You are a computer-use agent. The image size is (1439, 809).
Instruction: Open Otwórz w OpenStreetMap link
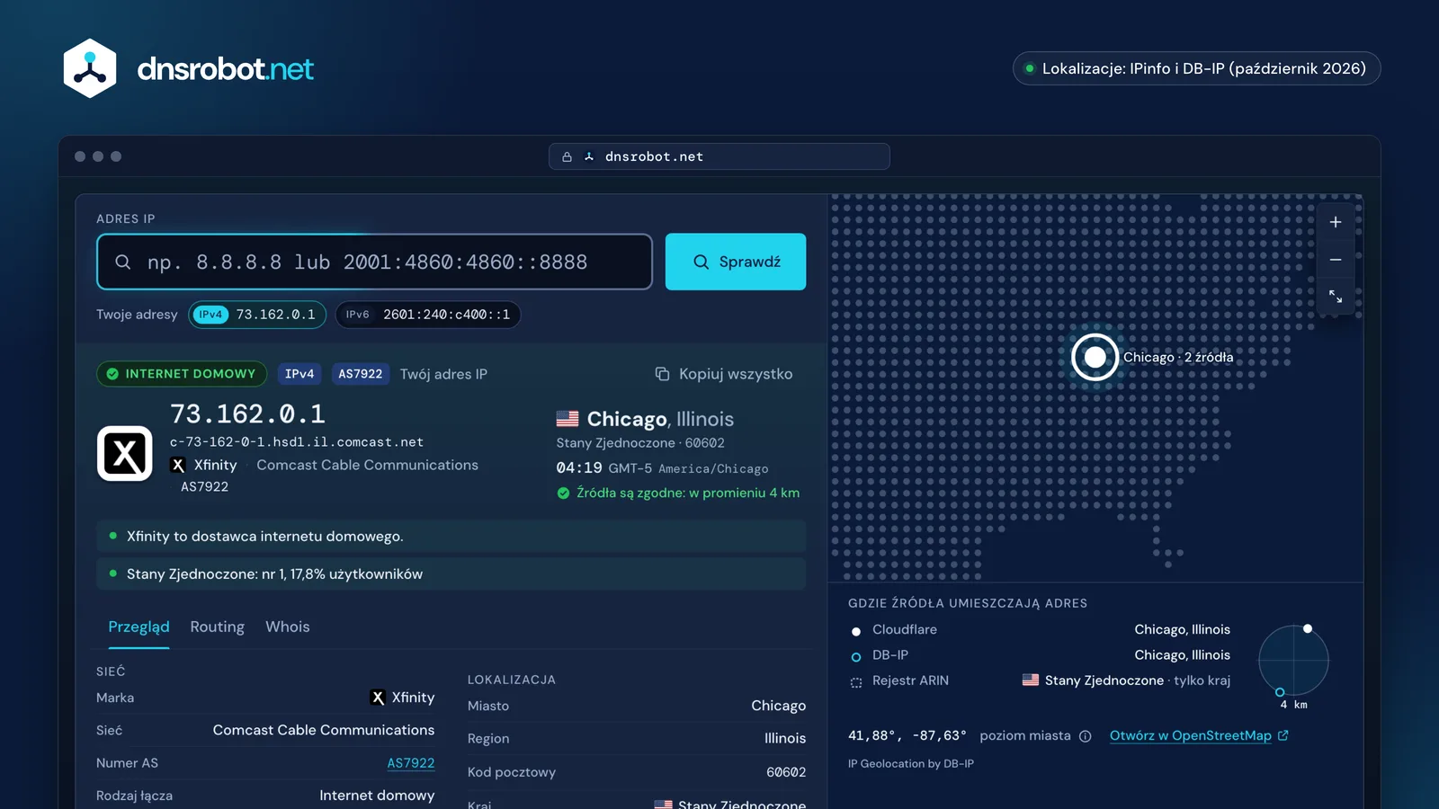[1199, 735]
